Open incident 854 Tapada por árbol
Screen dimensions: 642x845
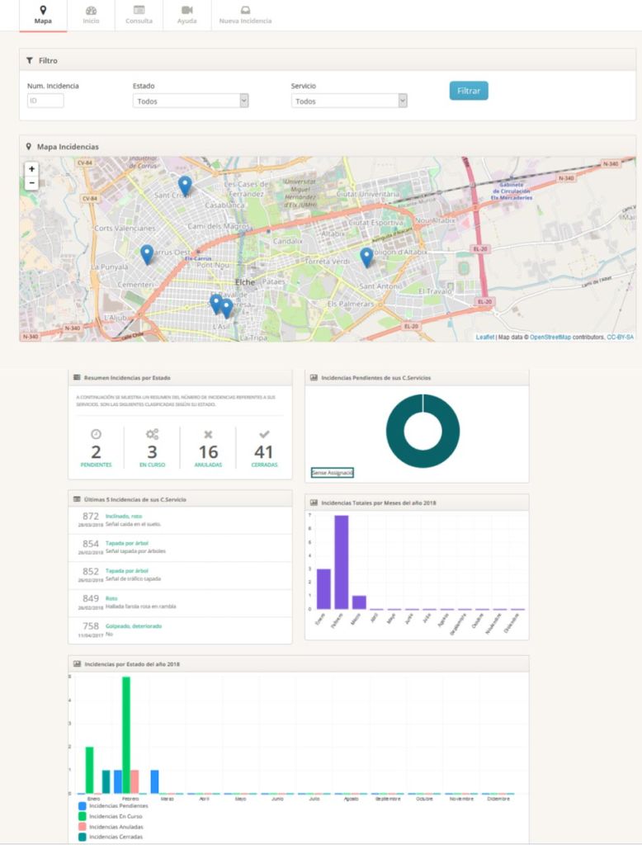tap(180, 548)
